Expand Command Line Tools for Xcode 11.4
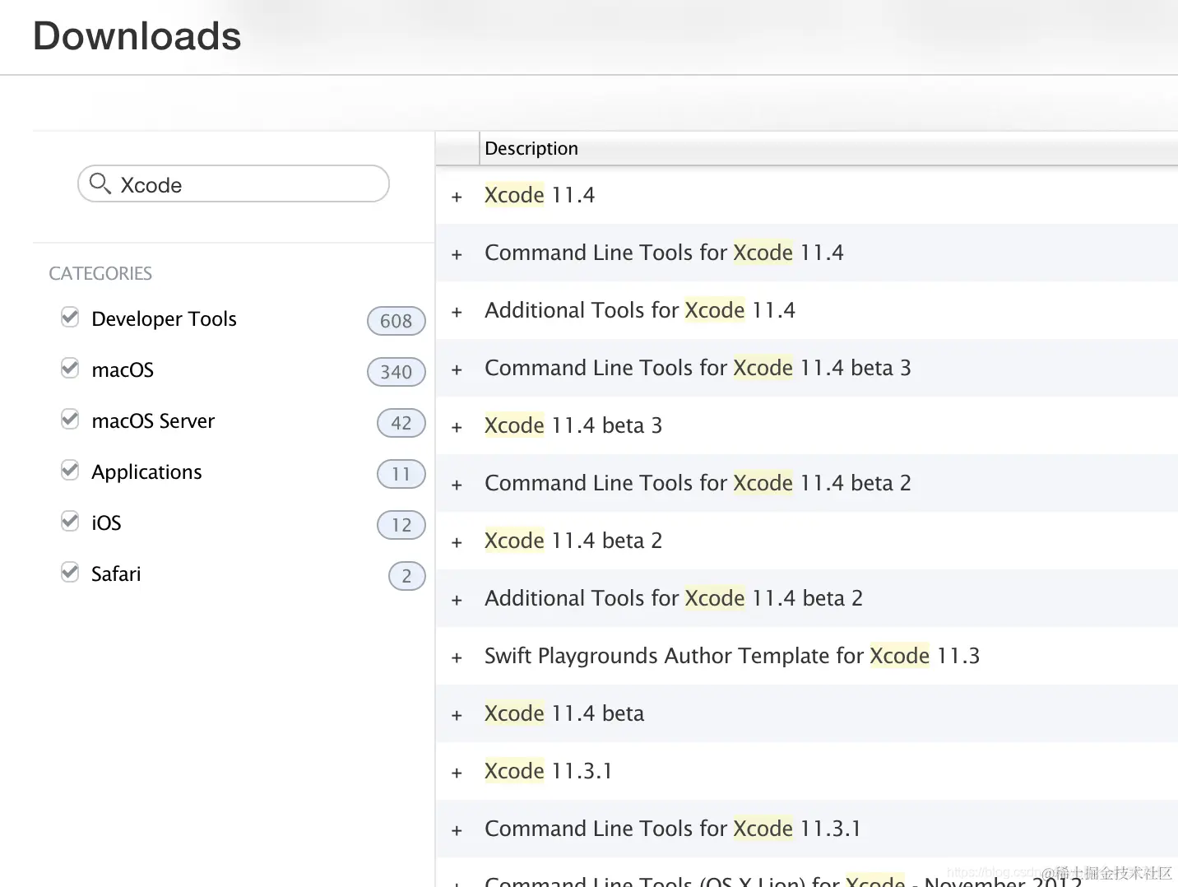Screen dimensions: 1178x887 (x=457, y=254)
